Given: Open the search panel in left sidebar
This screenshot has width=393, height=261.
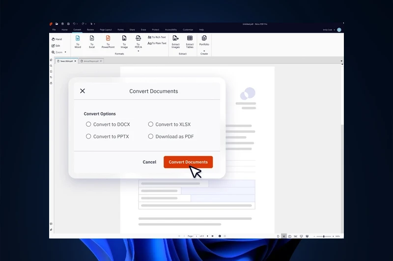Looking at the screenshot, I should 51,66.
